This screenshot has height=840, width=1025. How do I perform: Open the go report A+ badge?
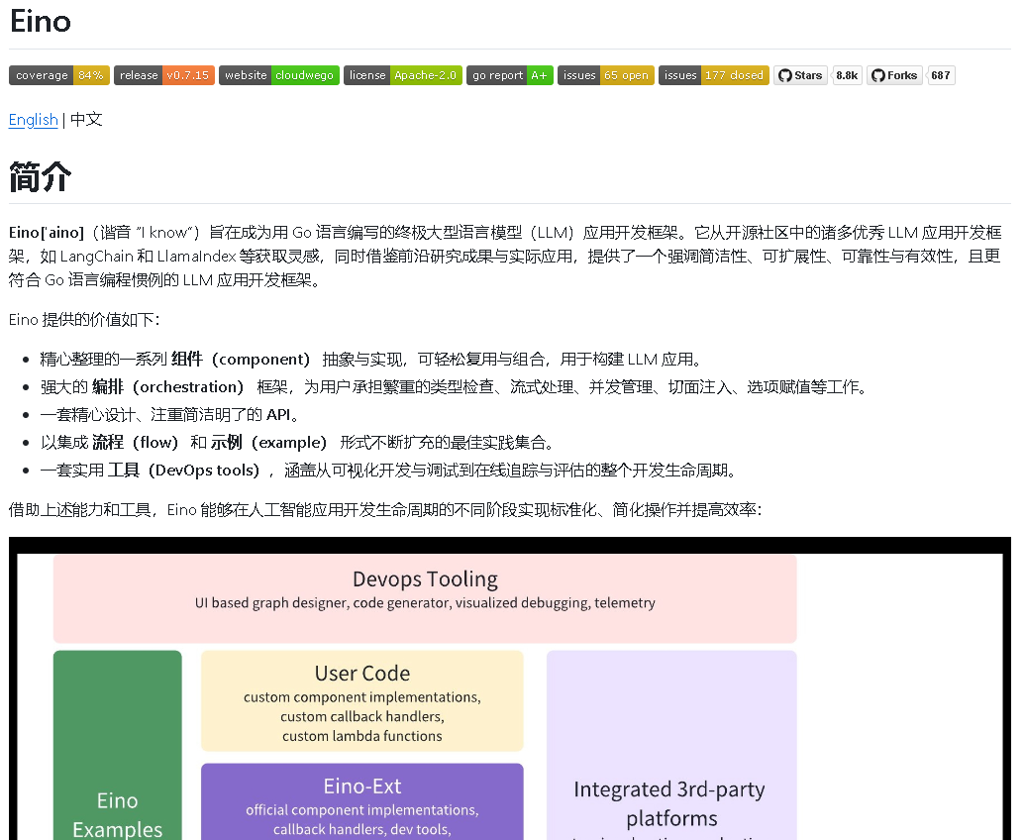510,75
